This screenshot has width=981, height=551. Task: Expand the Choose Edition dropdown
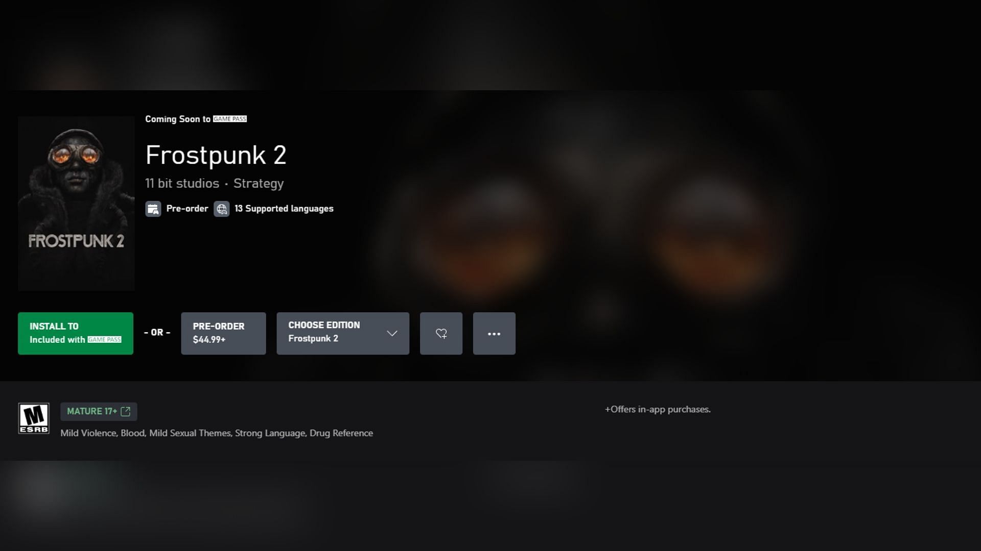click(x=343, y=332)
